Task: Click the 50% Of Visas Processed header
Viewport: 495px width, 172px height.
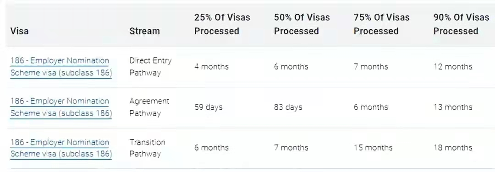Action: 302,24
